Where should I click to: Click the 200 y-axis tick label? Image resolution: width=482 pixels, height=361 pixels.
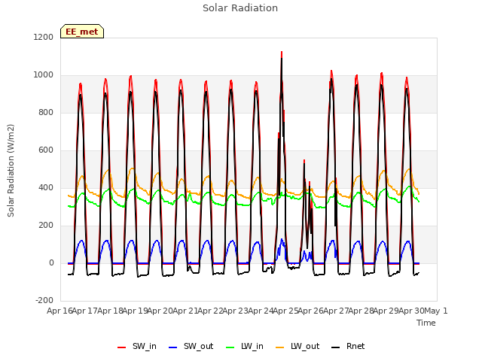click(x=46, y=226)
